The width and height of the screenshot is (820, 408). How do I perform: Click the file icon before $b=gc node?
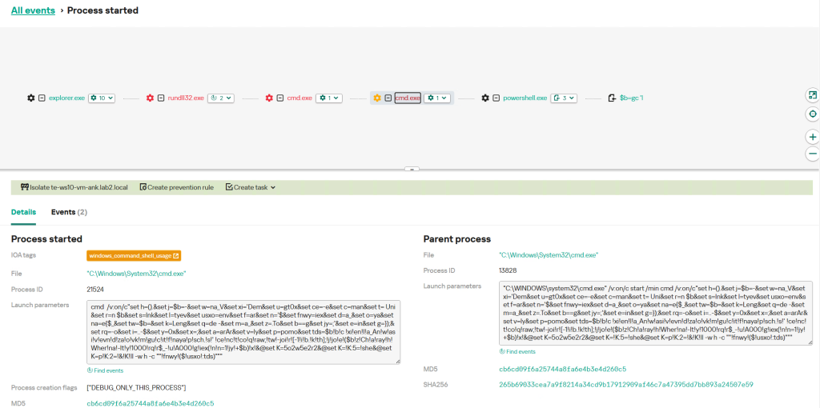[613, 98]
